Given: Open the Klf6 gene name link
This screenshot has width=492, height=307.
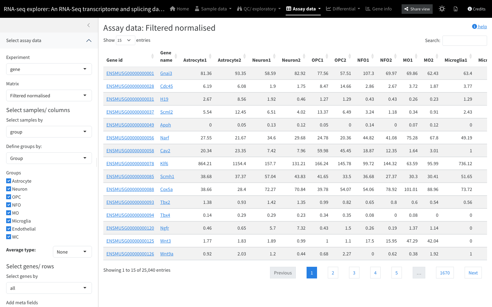Looking at the screenshot, I should (x=164, y=164).
